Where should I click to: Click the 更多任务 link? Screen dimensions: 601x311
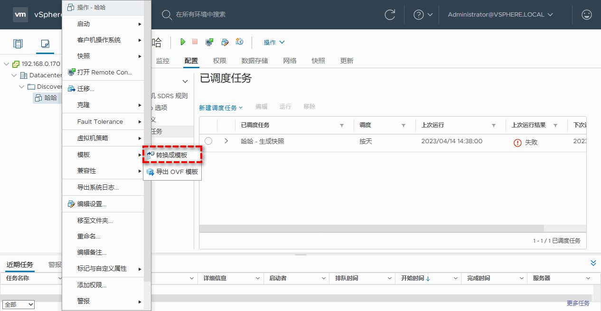(x=578, y=303)
